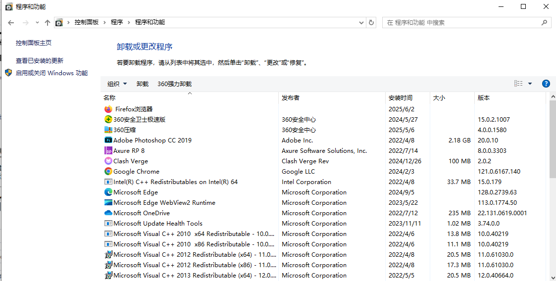Open the 控制面板主页 link

34,43
